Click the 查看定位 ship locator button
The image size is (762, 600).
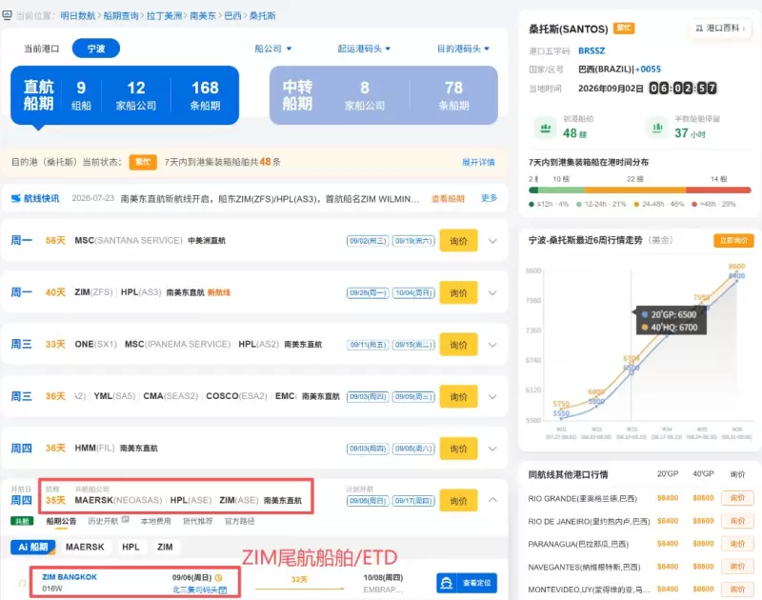coord(467,583)
